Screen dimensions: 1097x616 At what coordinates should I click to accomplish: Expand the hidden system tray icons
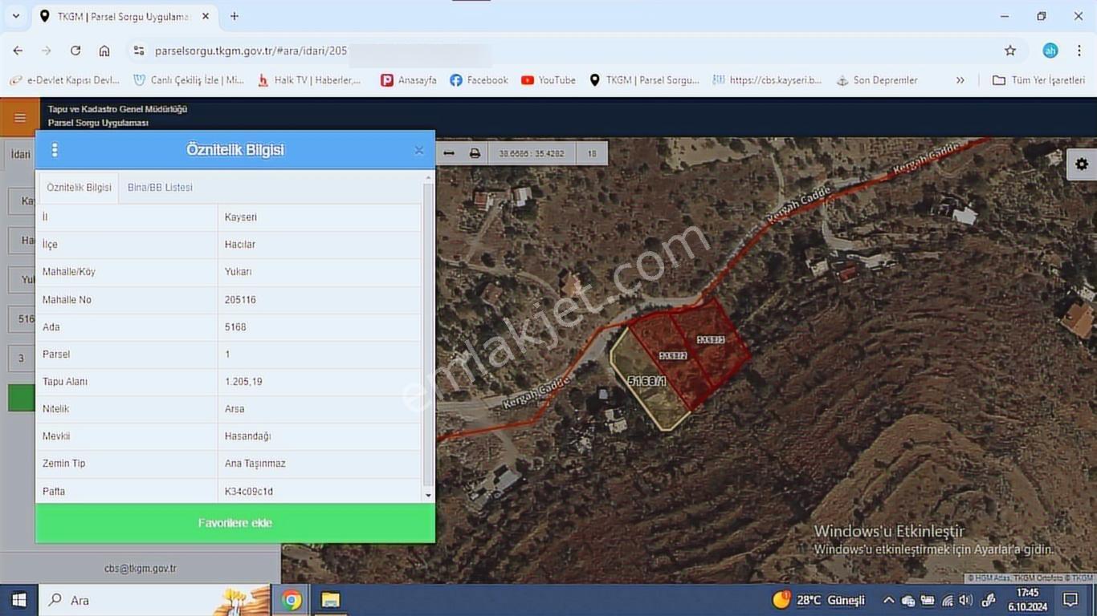[x=888, y=600]
